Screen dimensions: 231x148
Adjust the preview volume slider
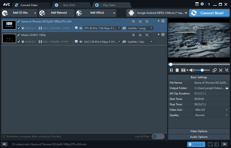[x=202, y=70]
